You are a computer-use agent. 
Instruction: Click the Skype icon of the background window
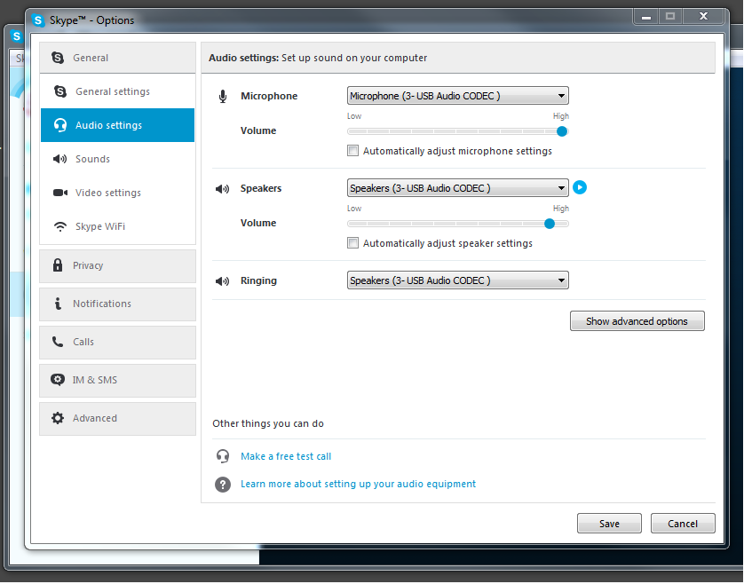17,36
